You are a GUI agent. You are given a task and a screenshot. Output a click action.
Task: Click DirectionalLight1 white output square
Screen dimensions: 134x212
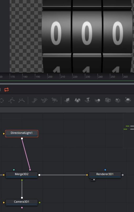(22, 139)
